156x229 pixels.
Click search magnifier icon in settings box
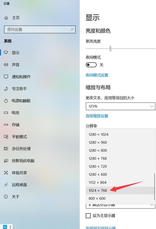tap(72, 29)
